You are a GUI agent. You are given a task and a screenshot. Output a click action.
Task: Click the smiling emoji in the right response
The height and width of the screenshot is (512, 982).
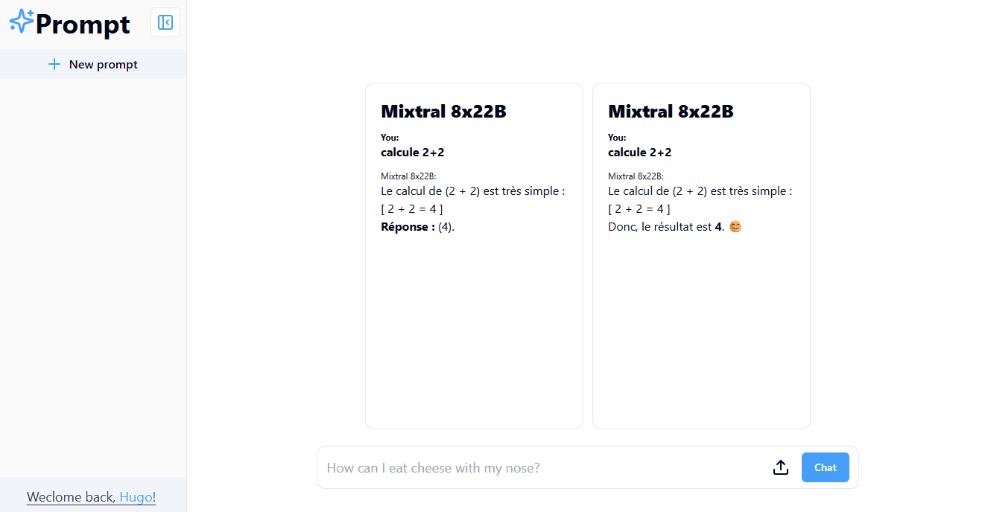735,226
